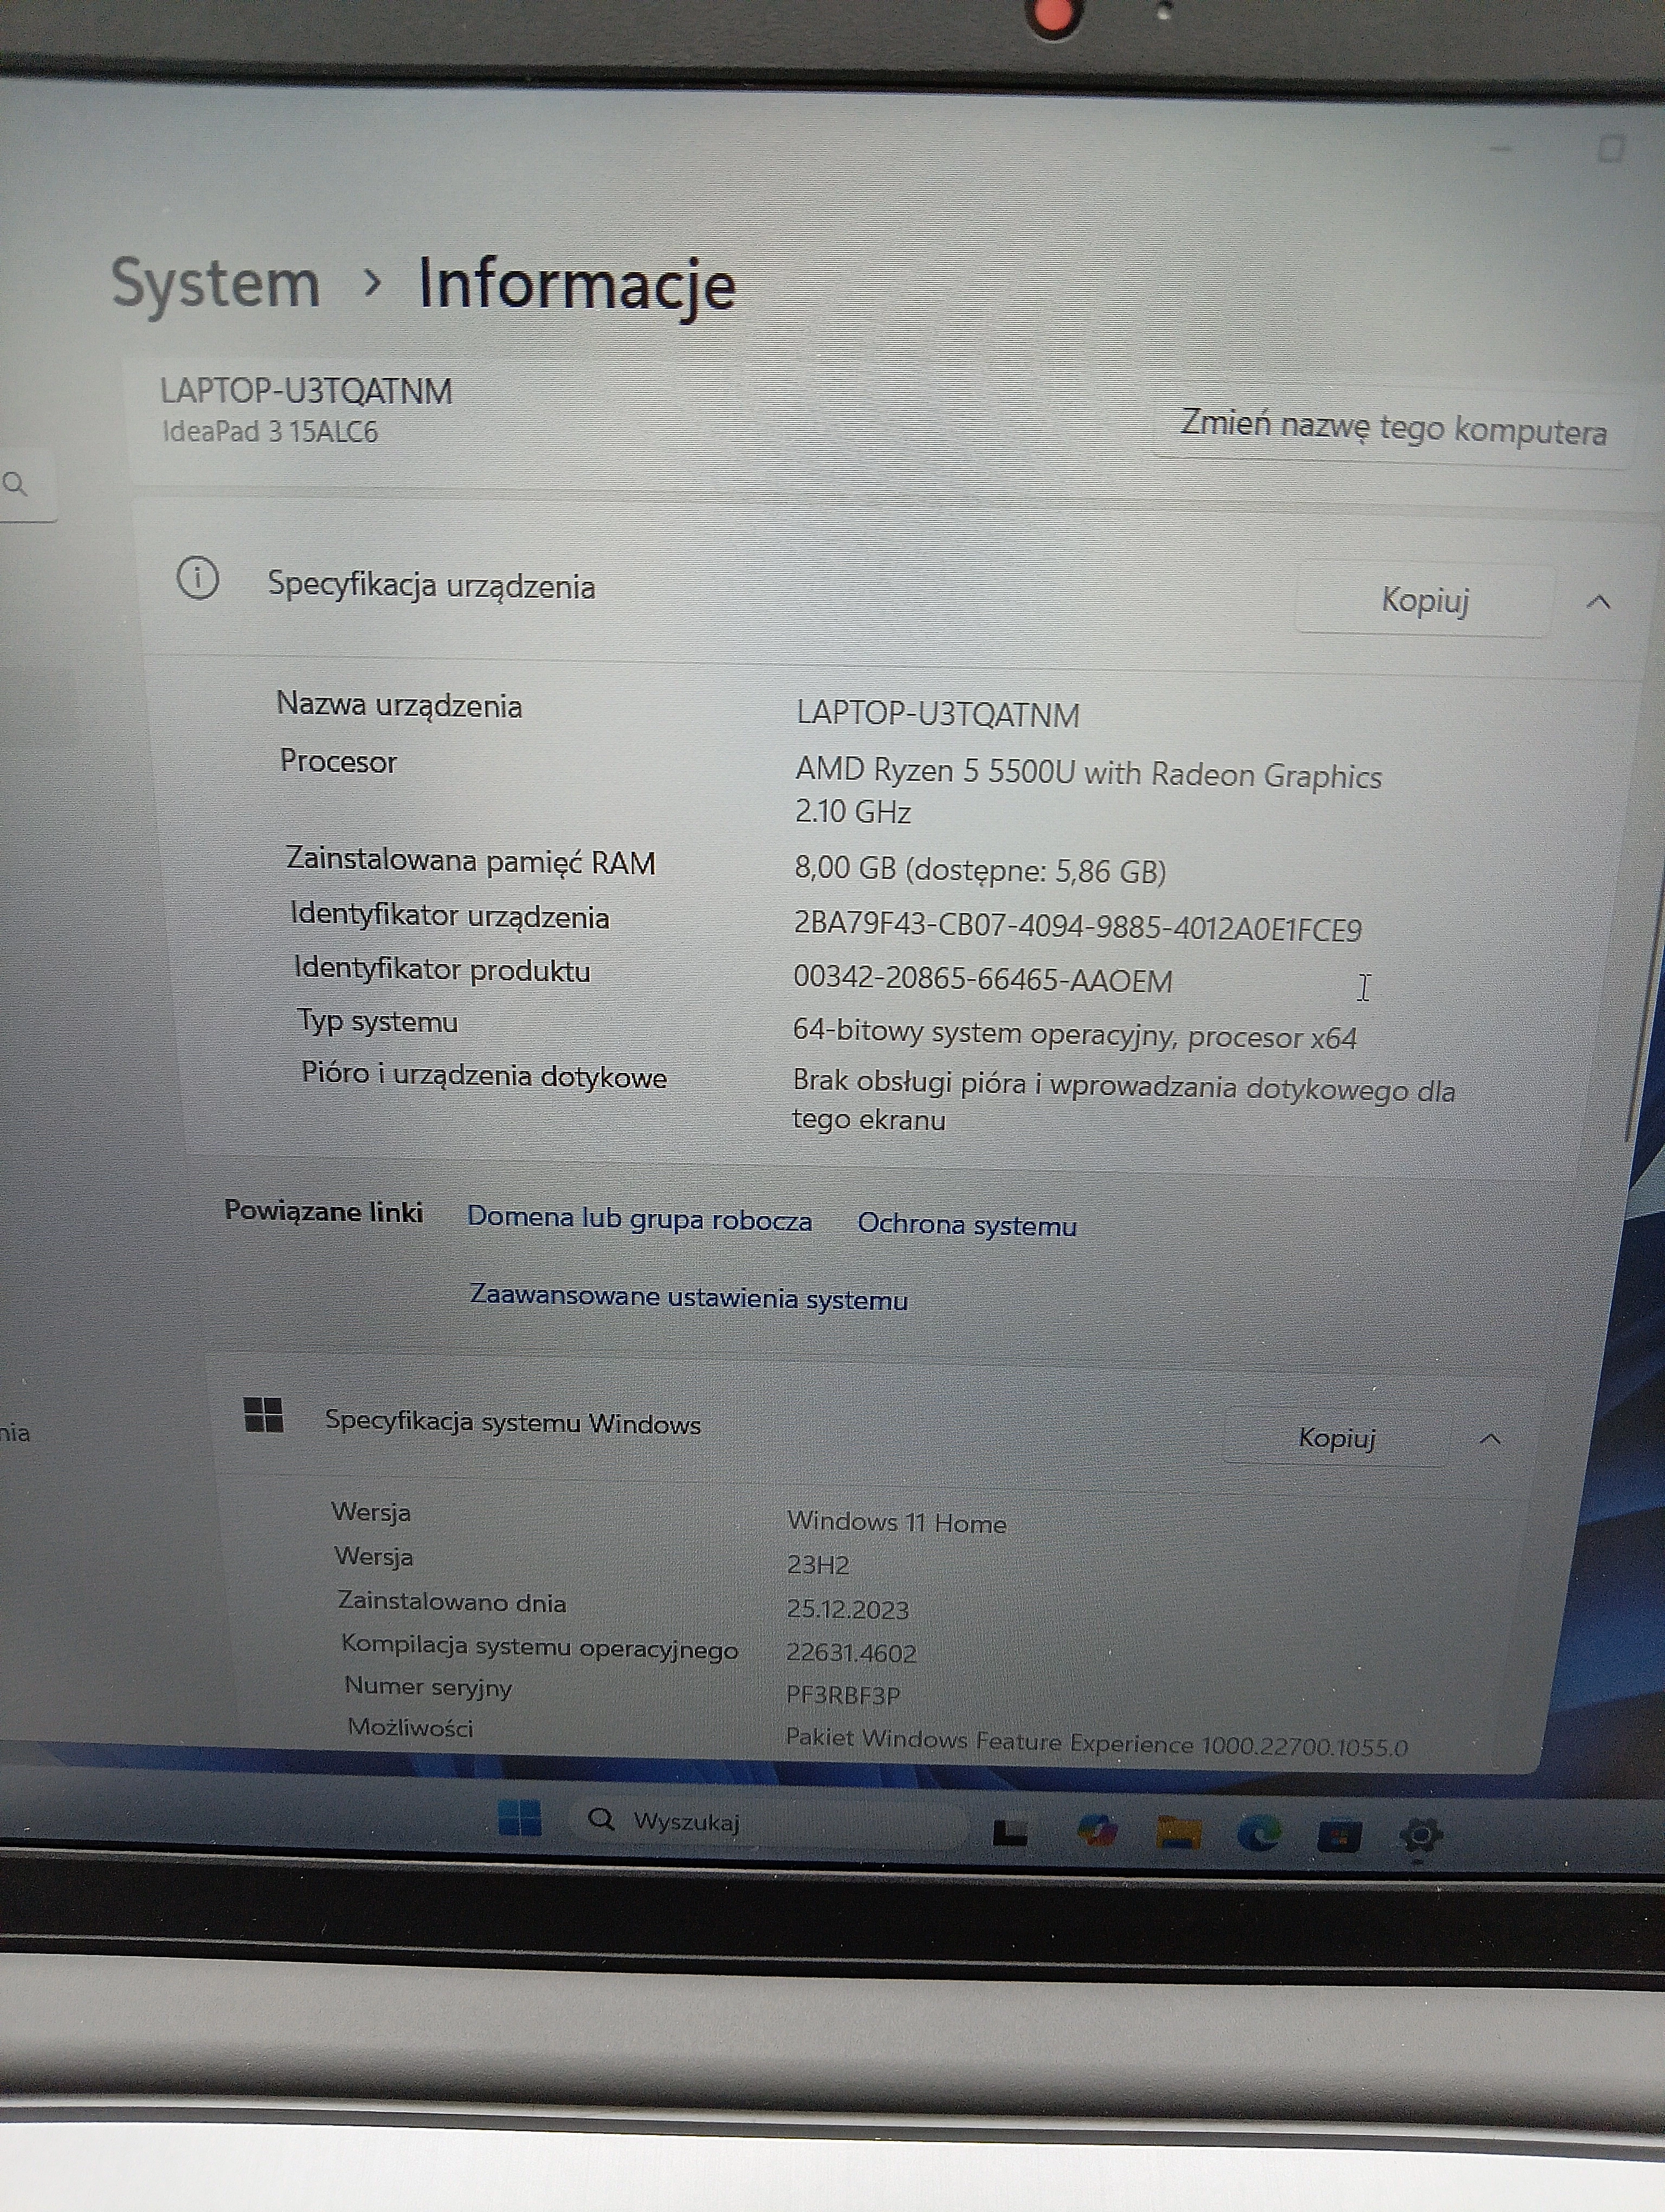
Task: Open Ochrona systemu link
Action: [966, 1225]
